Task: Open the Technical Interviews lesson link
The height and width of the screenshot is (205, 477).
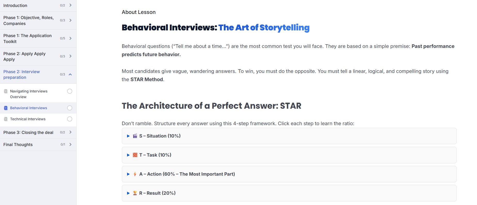Action: tap(28, 119)
